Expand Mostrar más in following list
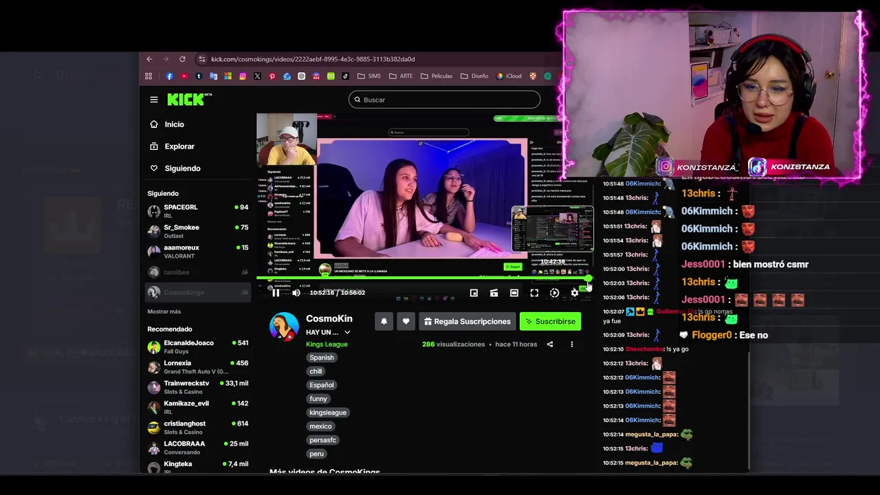The height and width of the screenshot is (495, 880). pos(164,311)
